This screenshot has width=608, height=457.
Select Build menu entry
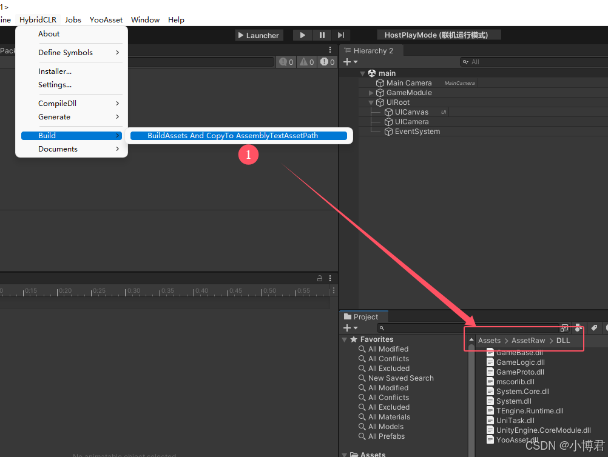(72, 136)
